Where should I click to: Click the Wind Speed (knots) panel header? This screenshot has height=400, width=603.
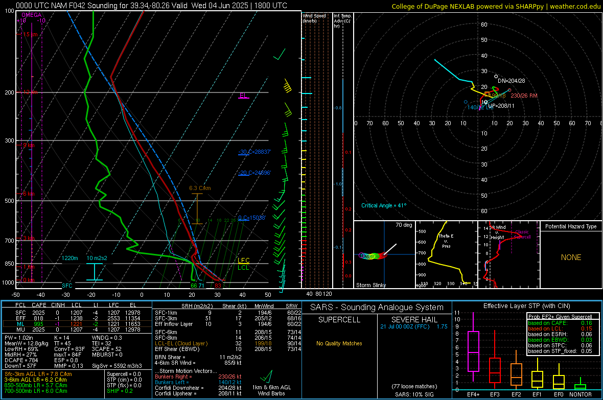tap(314, 18)
